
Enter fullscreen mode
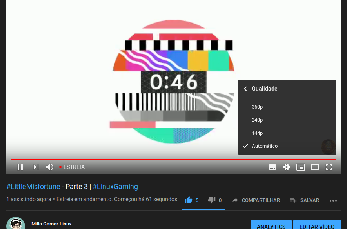point(329,167)
